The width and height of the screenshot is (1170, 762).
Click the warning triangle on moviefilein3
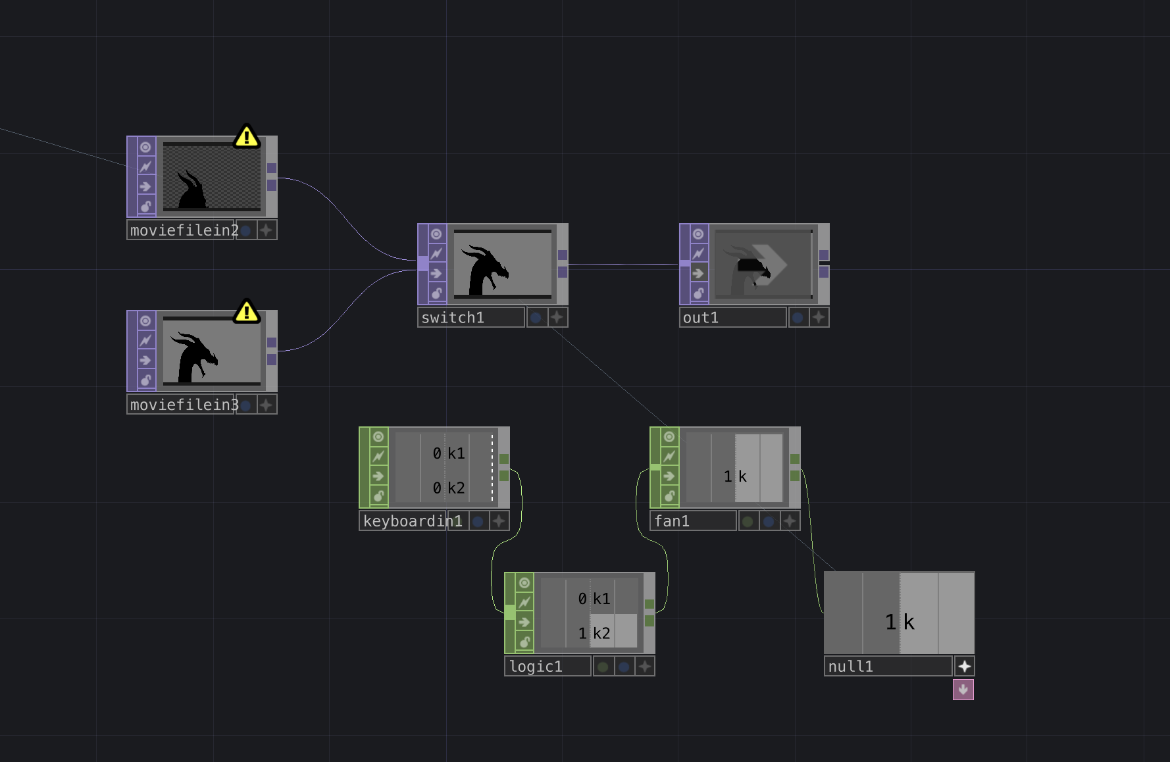(246, 313)
